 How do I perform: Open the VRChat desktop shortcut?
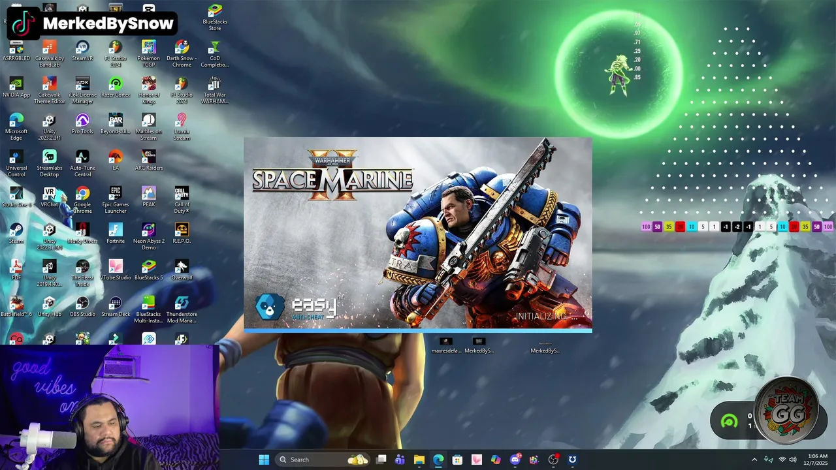[x=50, y=196]
